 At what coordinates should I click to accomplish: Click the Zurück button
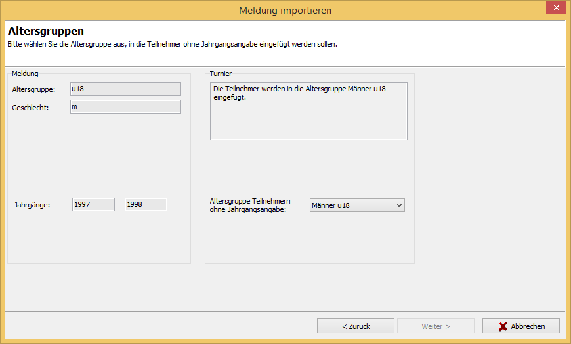(x=356, y=326)
